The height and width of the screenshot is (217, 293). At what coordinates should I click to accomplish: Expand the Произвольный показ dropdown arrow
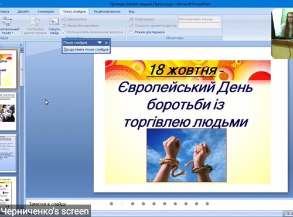[12, 33]
